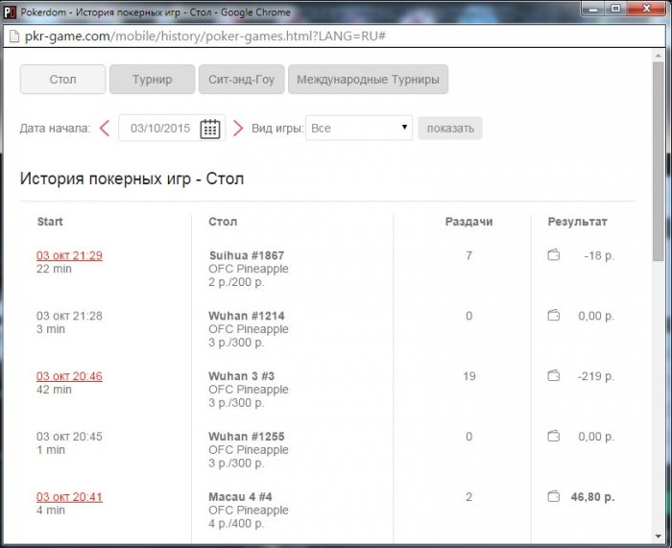Click the 2 р./200 р. stakes text

pos(236,282)
